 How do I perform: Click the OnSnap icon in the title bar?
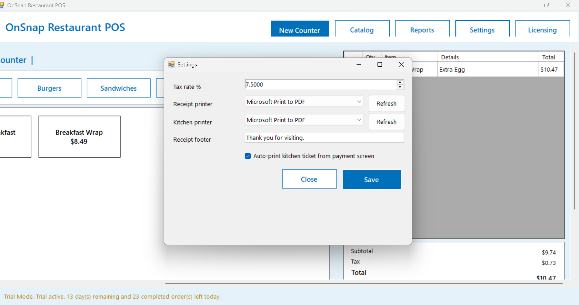[2, 5]
